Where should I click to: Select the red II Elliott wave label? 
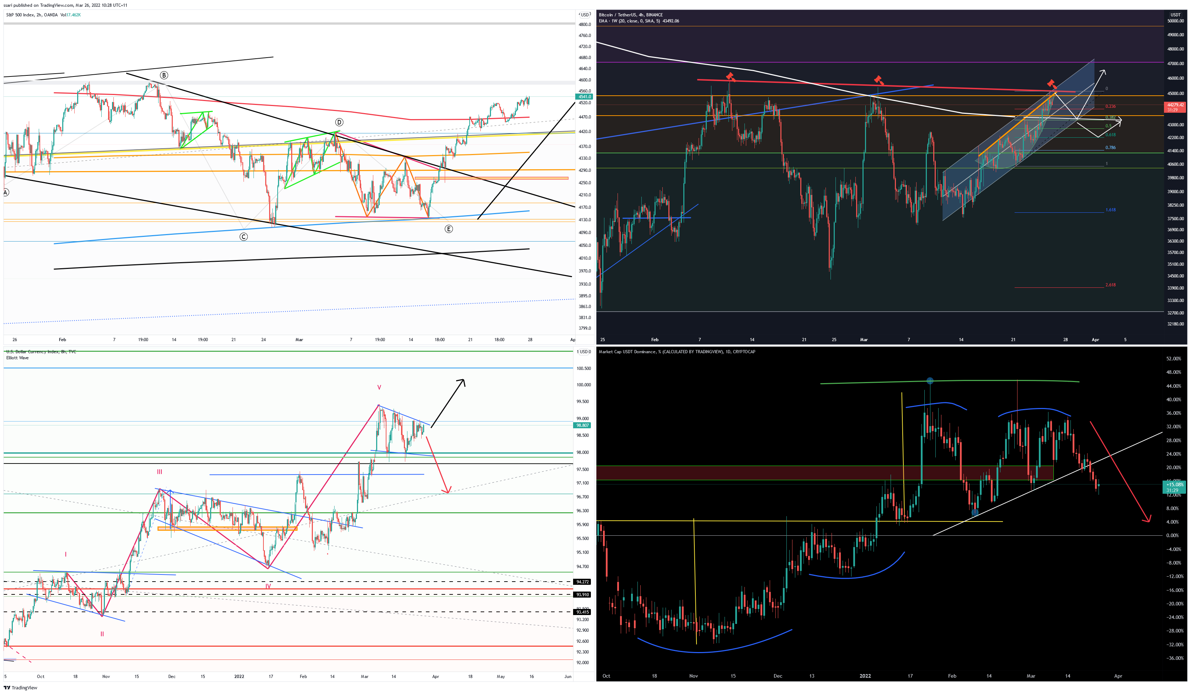102,634
